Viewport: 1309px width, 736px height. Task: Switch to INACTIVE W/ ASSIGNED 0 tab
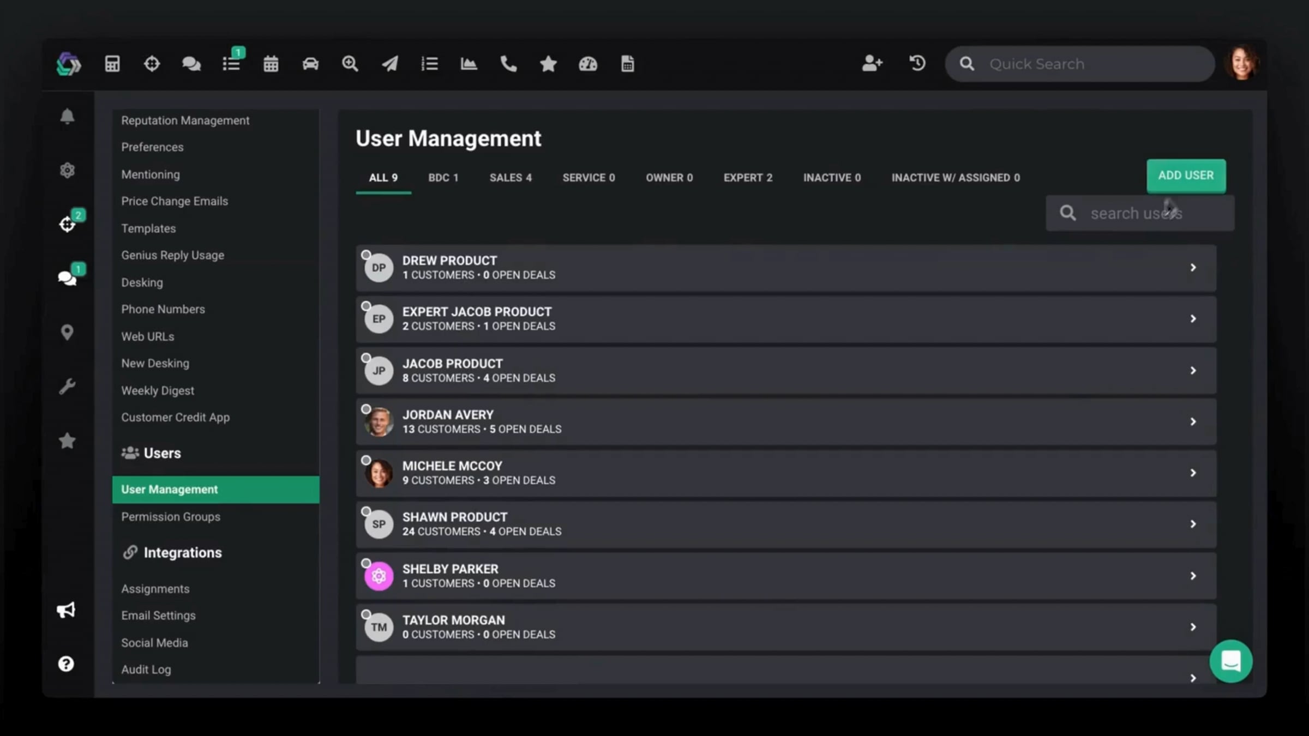point(956,178)
